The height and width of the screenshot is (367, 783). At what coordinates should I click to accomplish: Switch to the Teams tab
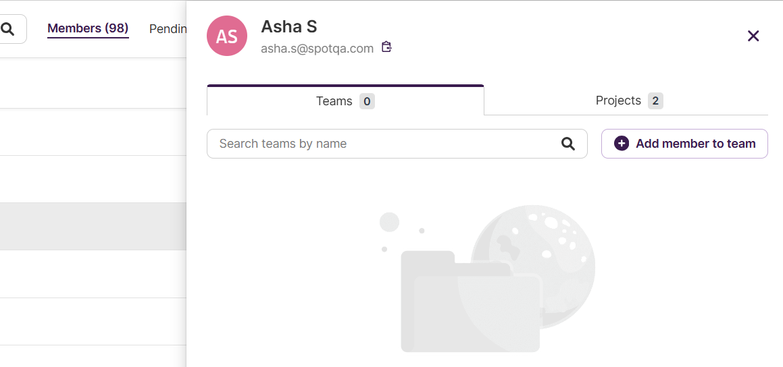[x=345, y=101]
